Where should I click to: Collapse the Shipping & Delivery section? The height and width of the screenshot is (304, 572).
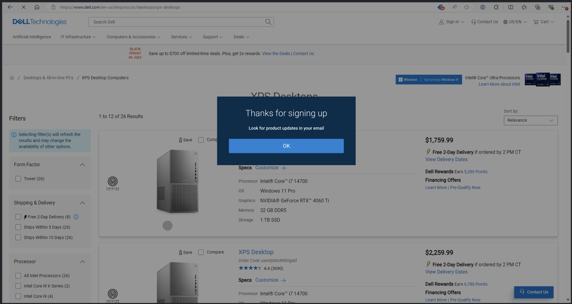pos(82,203)
